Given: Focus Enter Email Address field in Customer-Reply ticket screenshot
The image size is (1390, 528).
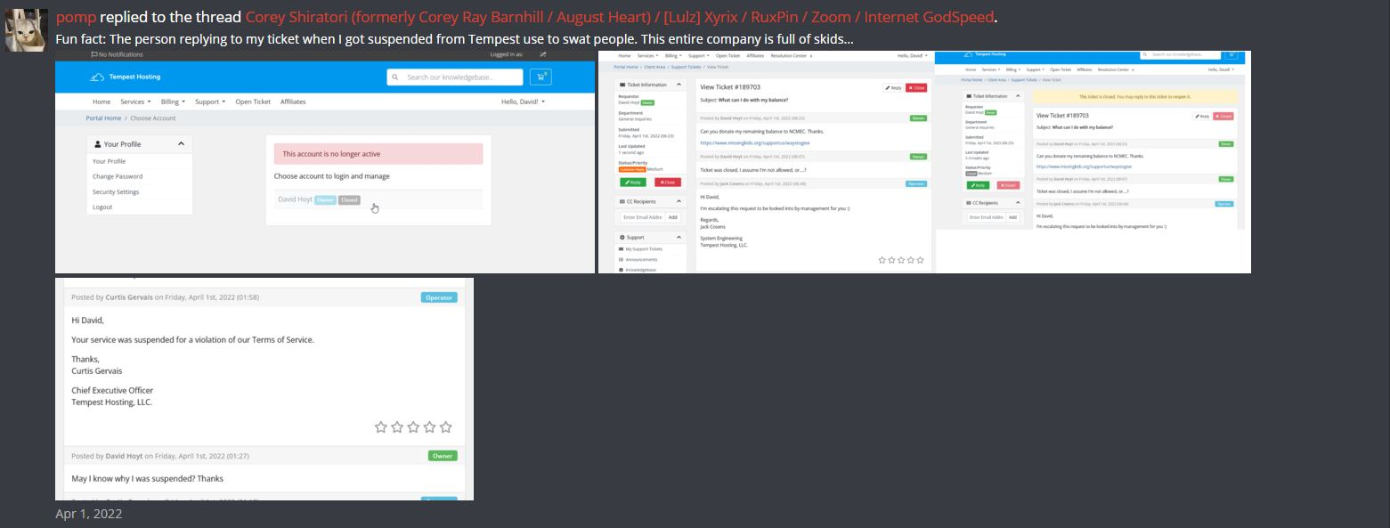Looking at the screenshot, I should pyautogui.click(x=642, y=217).
